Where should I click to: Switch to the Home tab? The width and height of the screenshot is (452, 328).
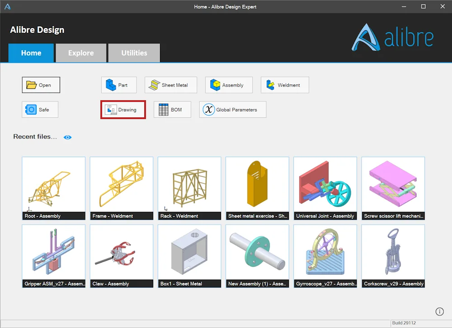click(31, 53)
